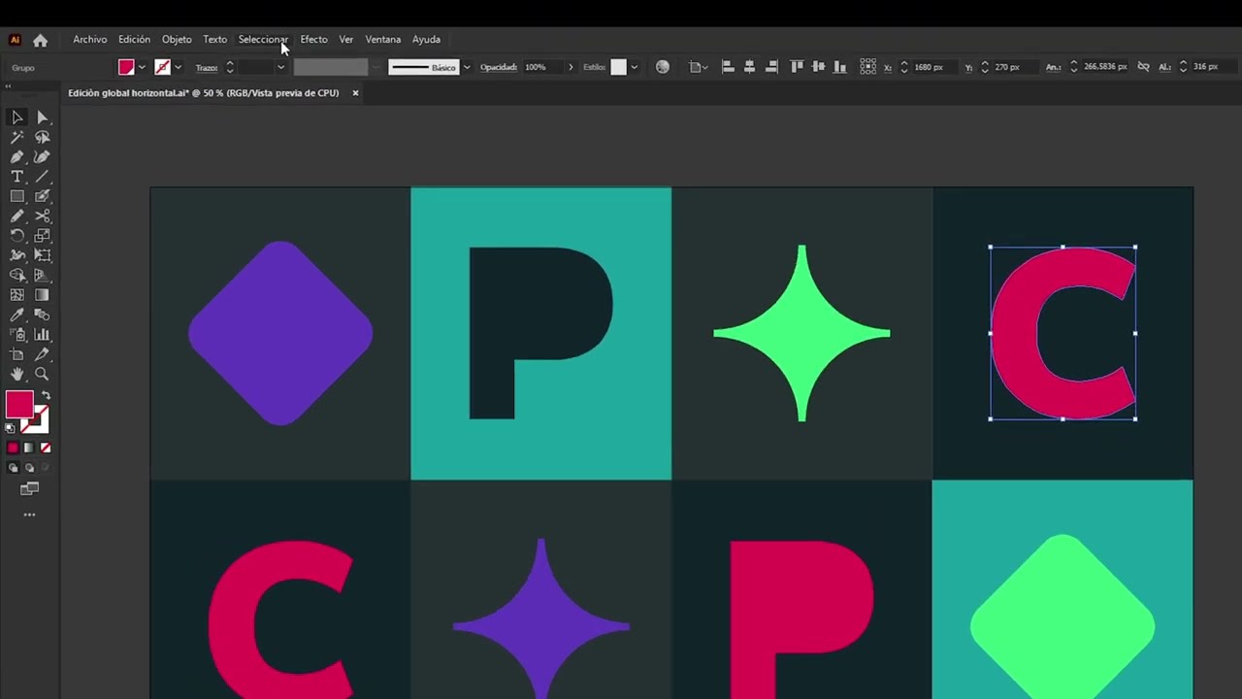Expand stroke color dropdown in control bar
Image resolution: width=1242 pixels, height=699 pixels.
[x=178, y=67]
